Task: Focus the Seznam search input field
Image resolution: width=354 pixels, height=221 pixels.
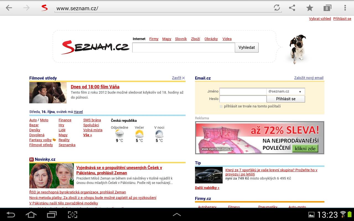Action: (x=184, y=48)
